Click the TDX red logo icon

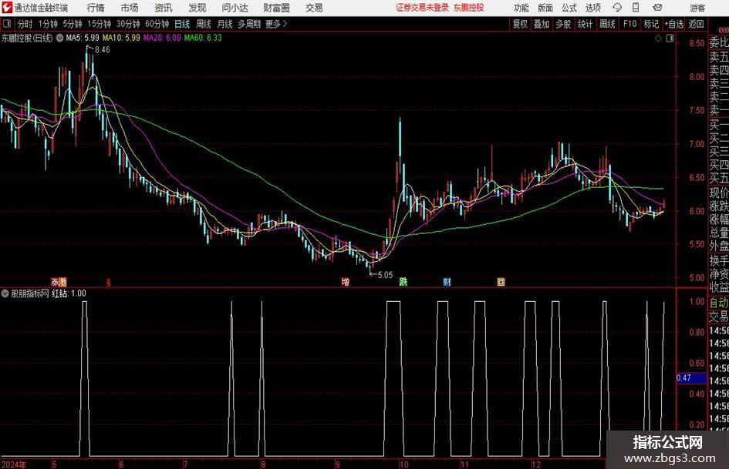tap(7, 8)
